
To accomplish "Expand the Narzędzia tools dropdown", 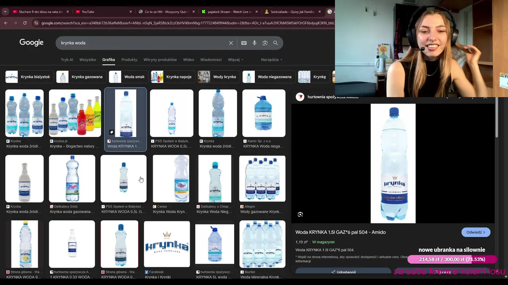I will point(271,59).
